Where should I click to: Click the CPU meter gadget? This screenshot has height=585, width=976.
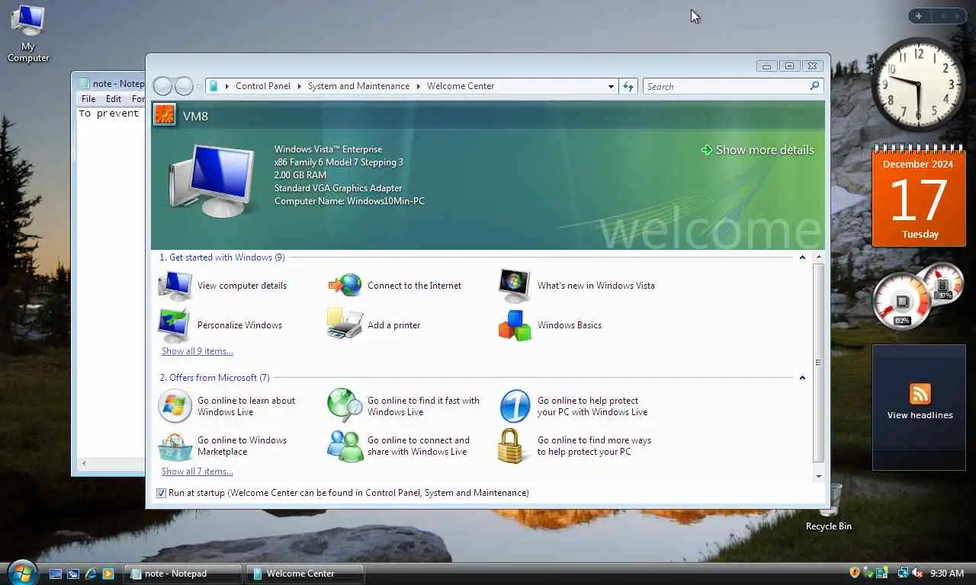coord(903,300)
